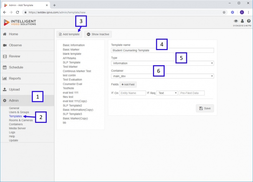Image resolution: width=253 pixels, height=182 pixels.
Task: Select the SLP Template3 entry
Action: pos(72,114)
